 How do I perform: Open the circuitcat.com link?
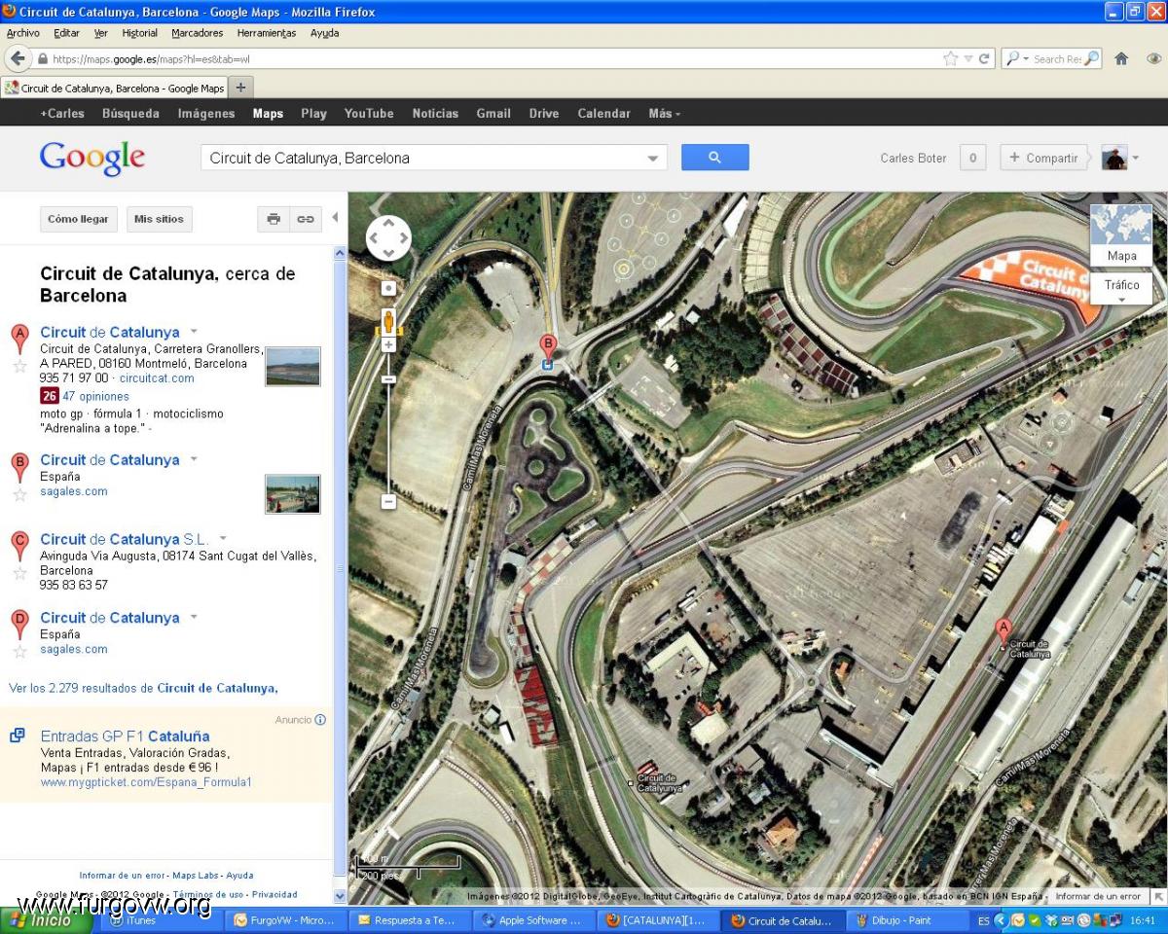(x=157, y=378)
